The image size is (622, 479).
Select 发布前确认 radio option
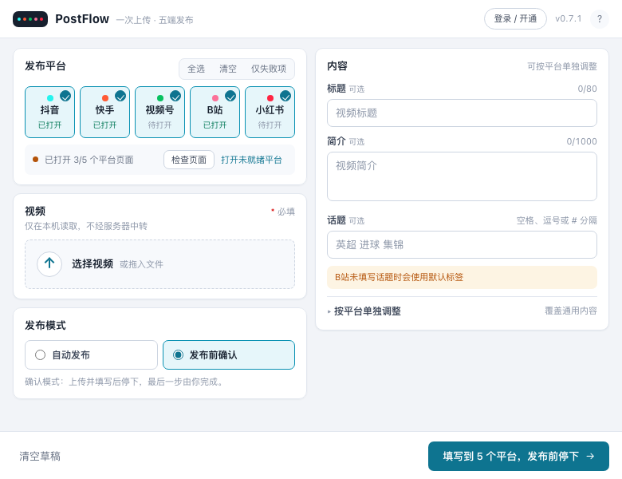click(229, 354)
